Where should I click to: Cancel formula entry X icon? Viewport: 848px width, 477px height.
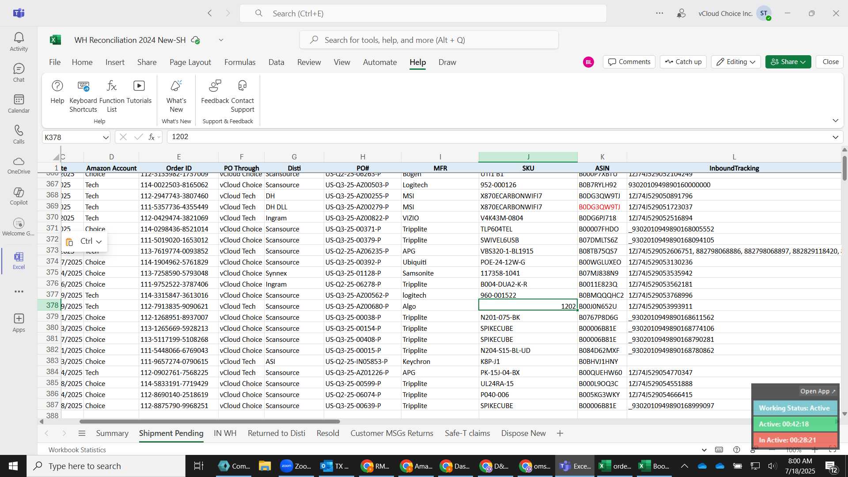pyautogui.click(x=123, y=137)
